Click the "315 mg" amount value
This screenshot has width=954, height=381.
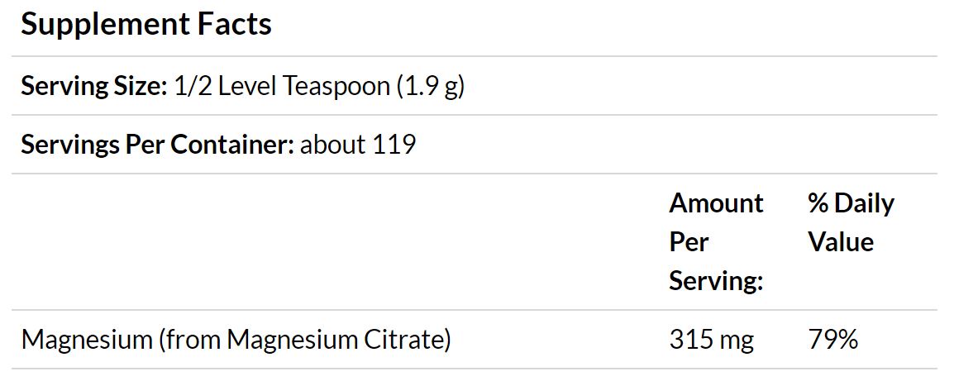(x=711, y=340)
